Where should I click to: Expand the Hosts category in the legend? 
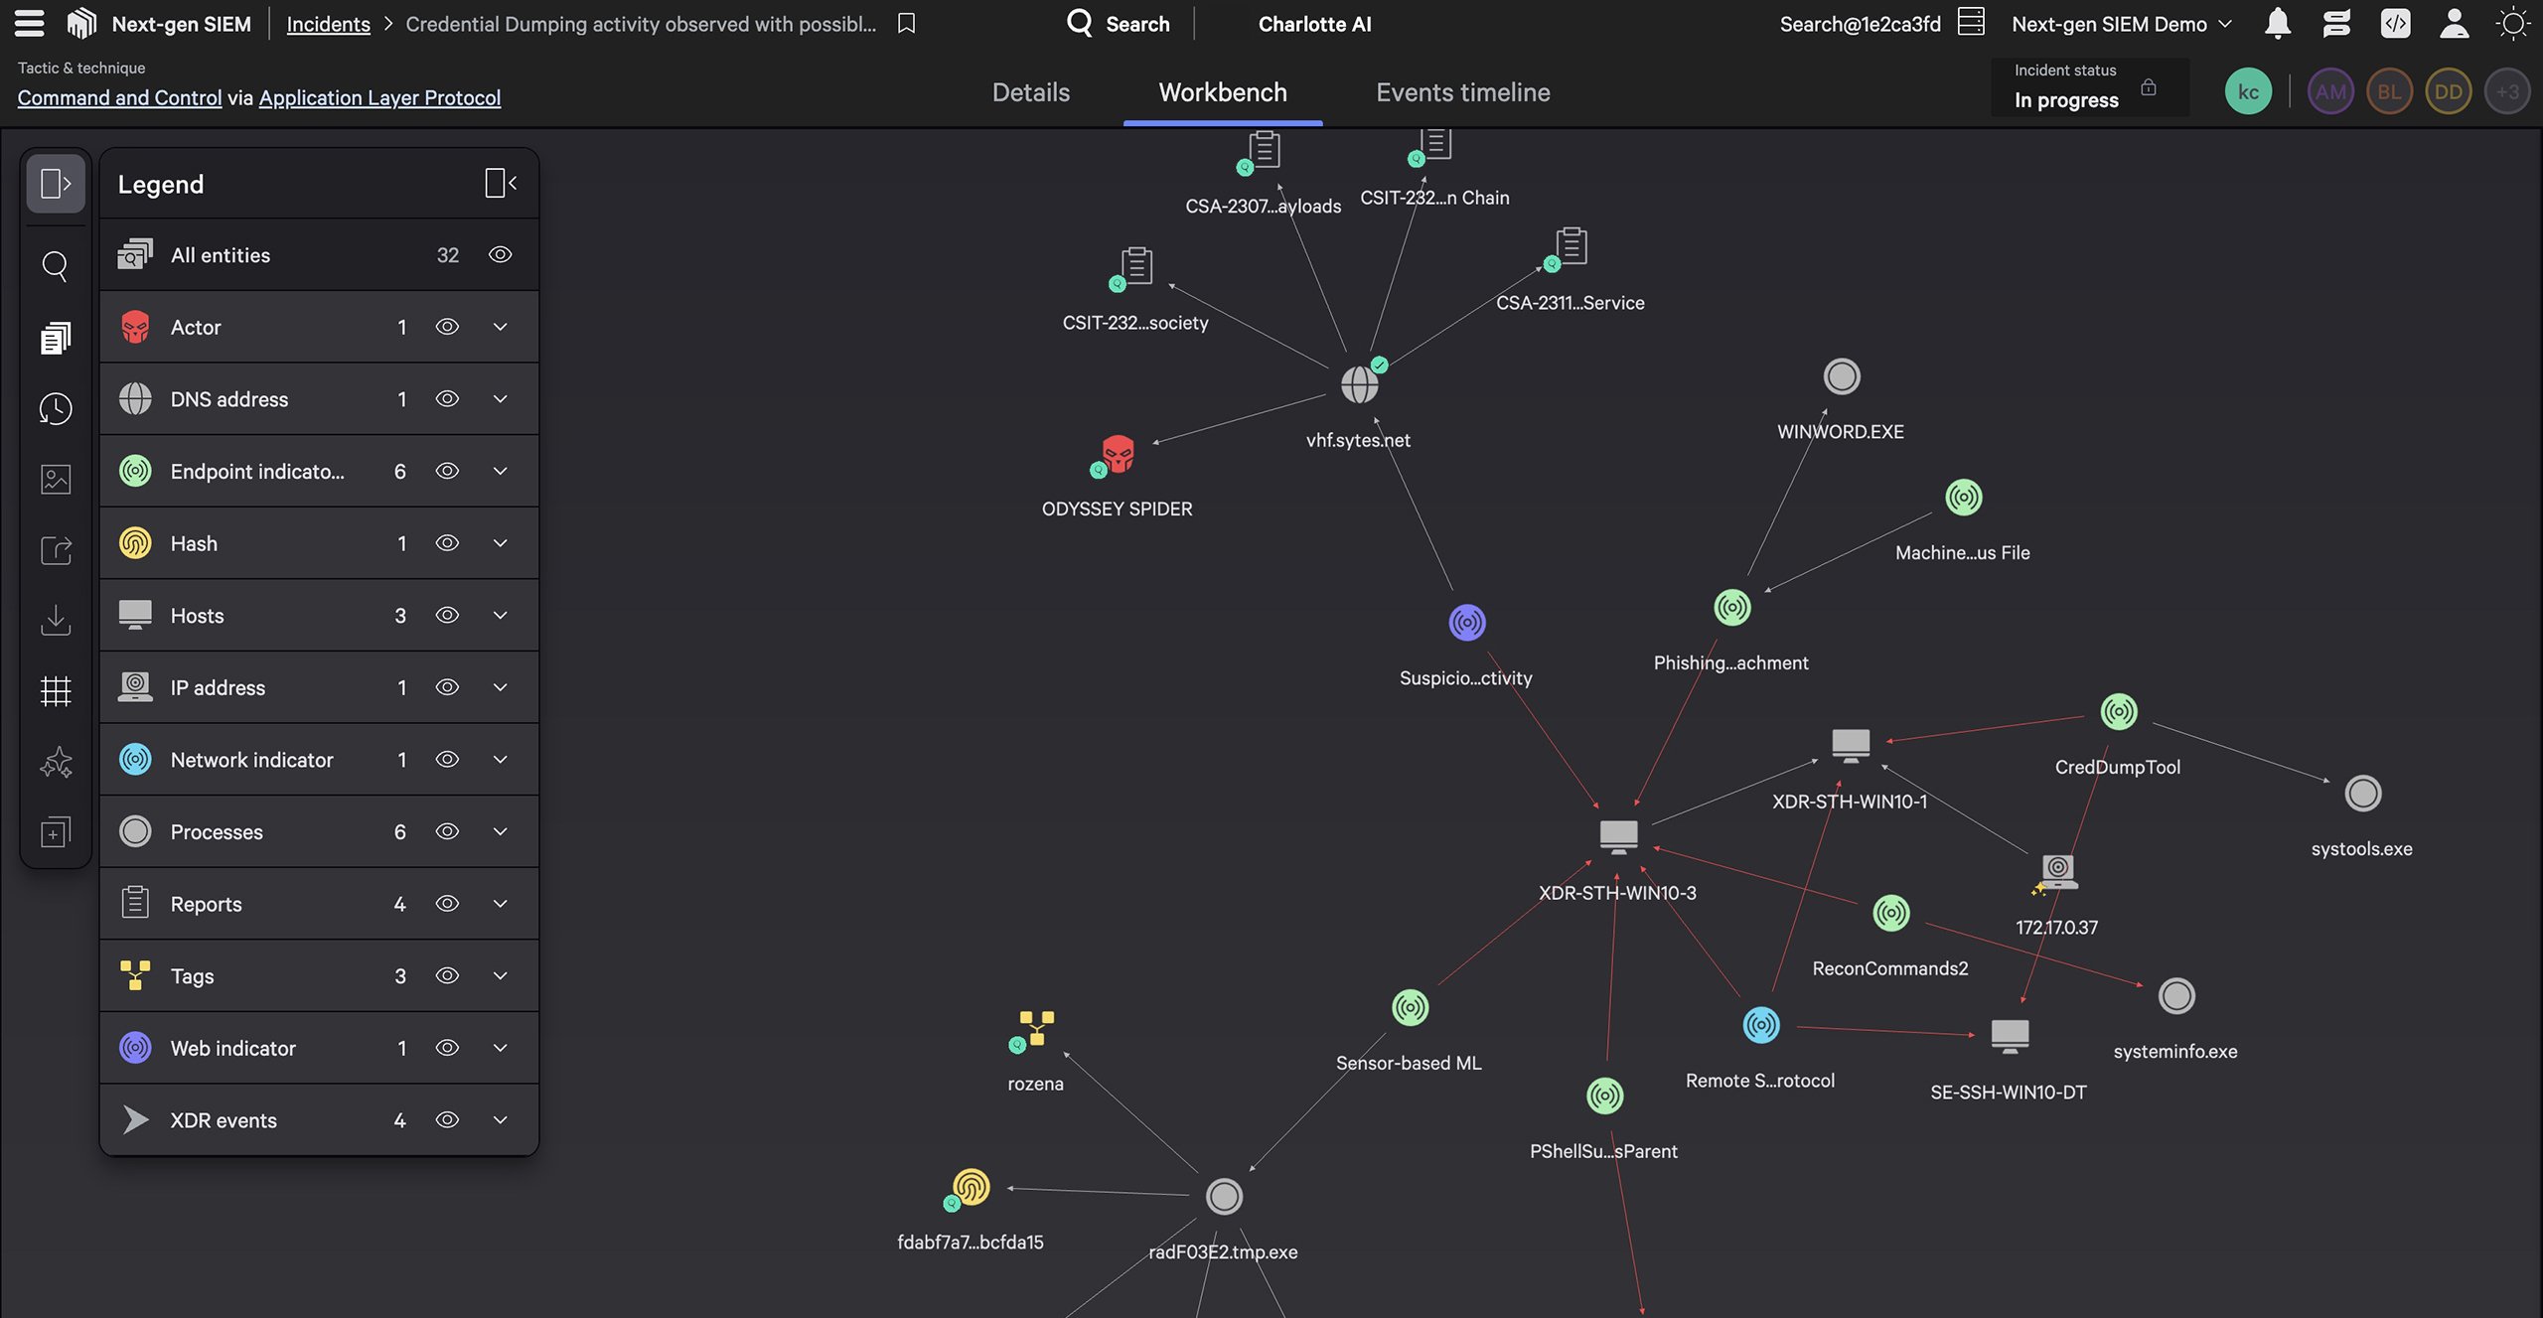click(501, 615)
